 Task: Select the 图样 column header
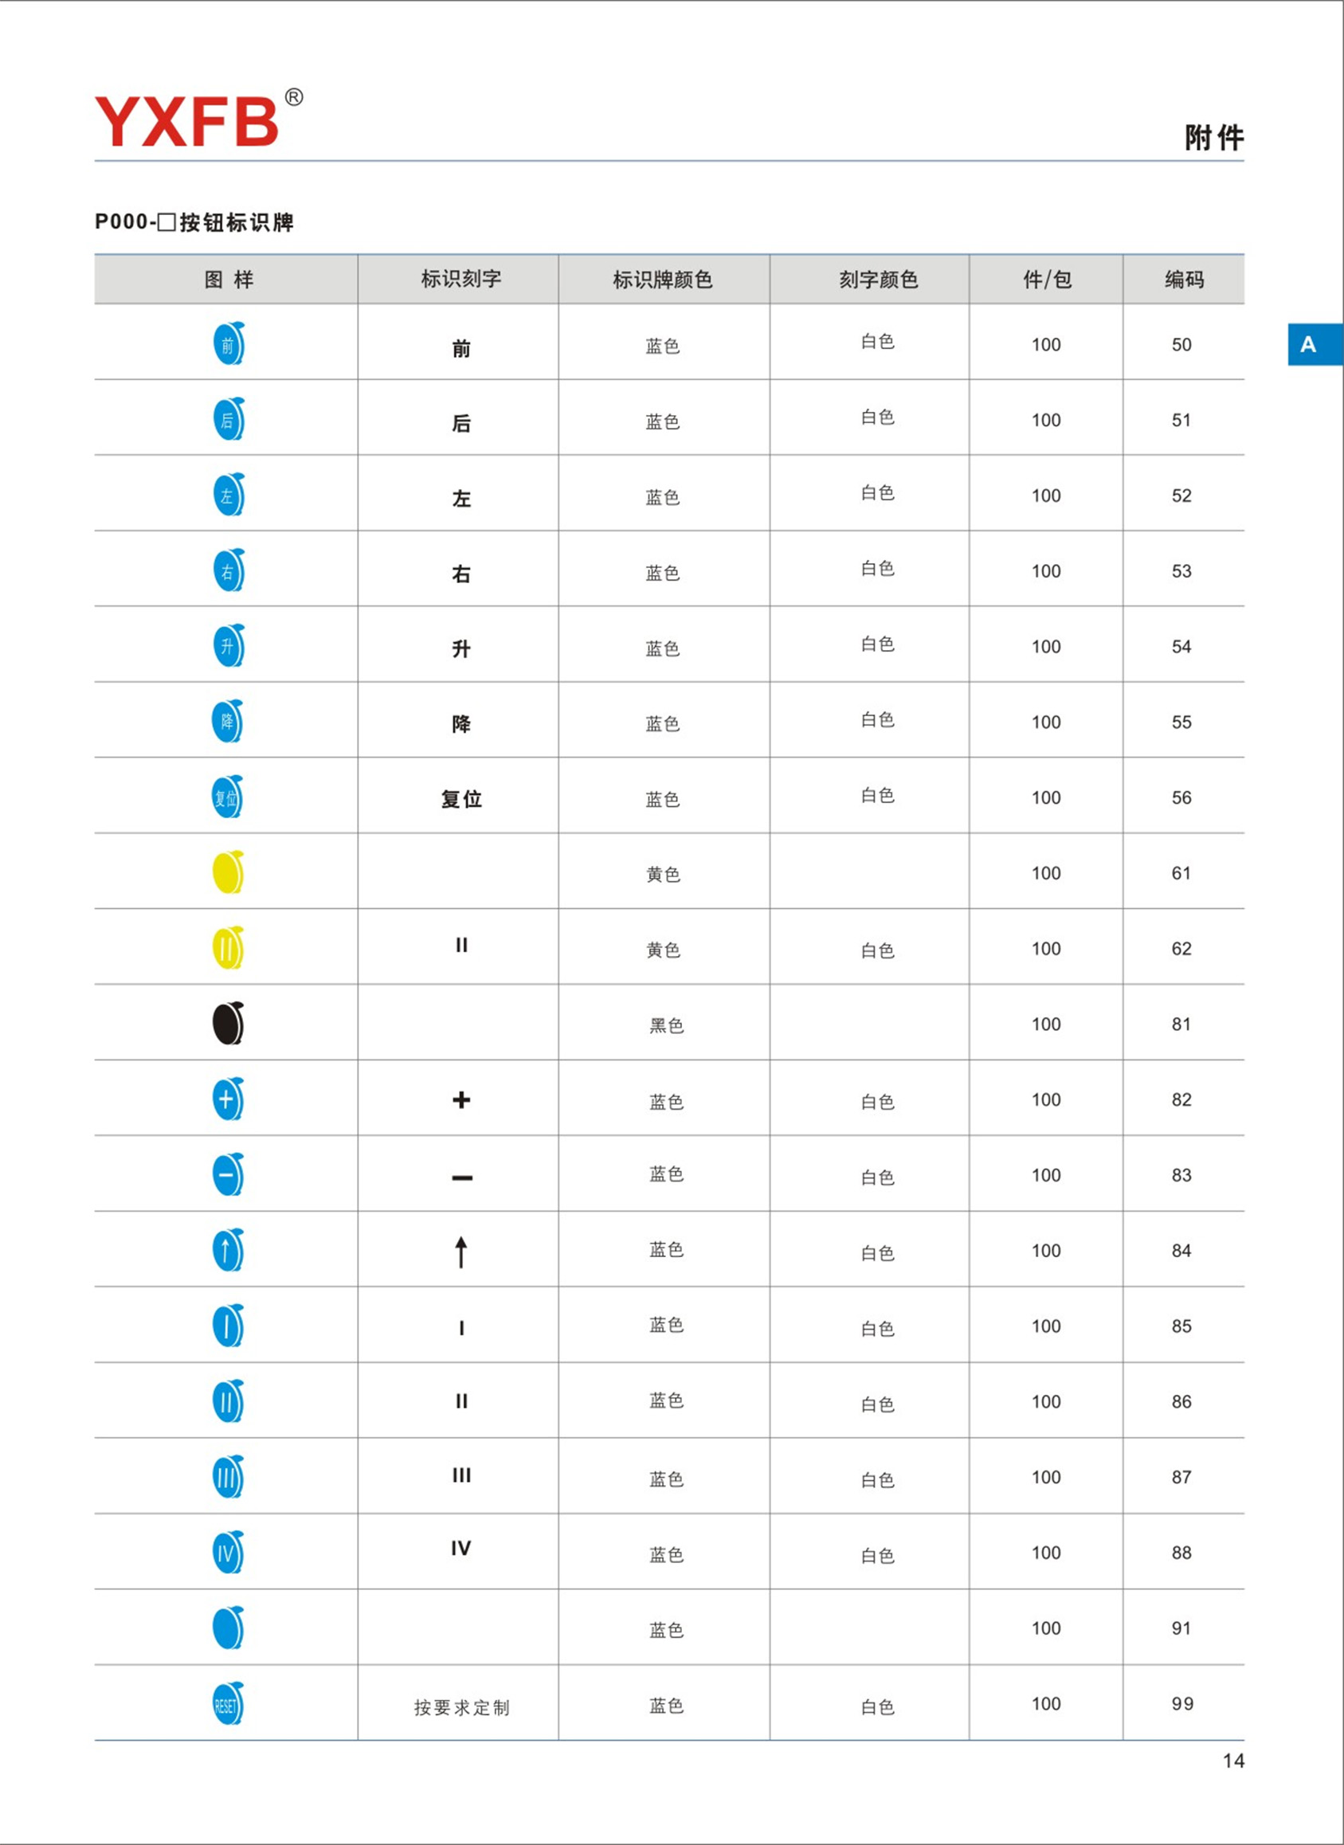coord(229,280)
